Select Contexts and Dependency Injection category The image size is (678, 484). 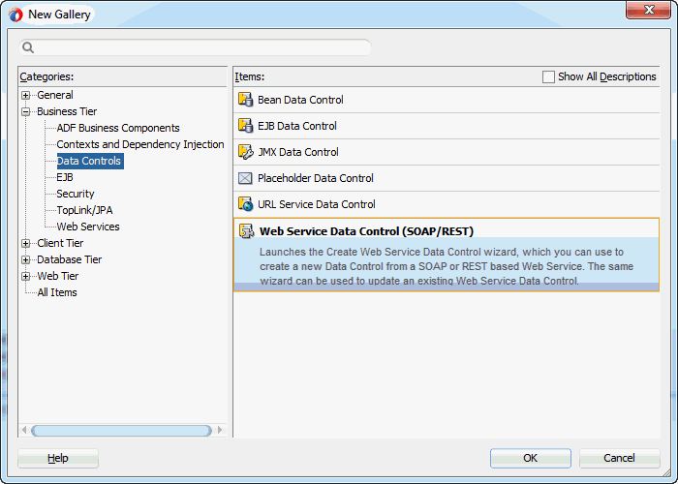tap(140, 144)
